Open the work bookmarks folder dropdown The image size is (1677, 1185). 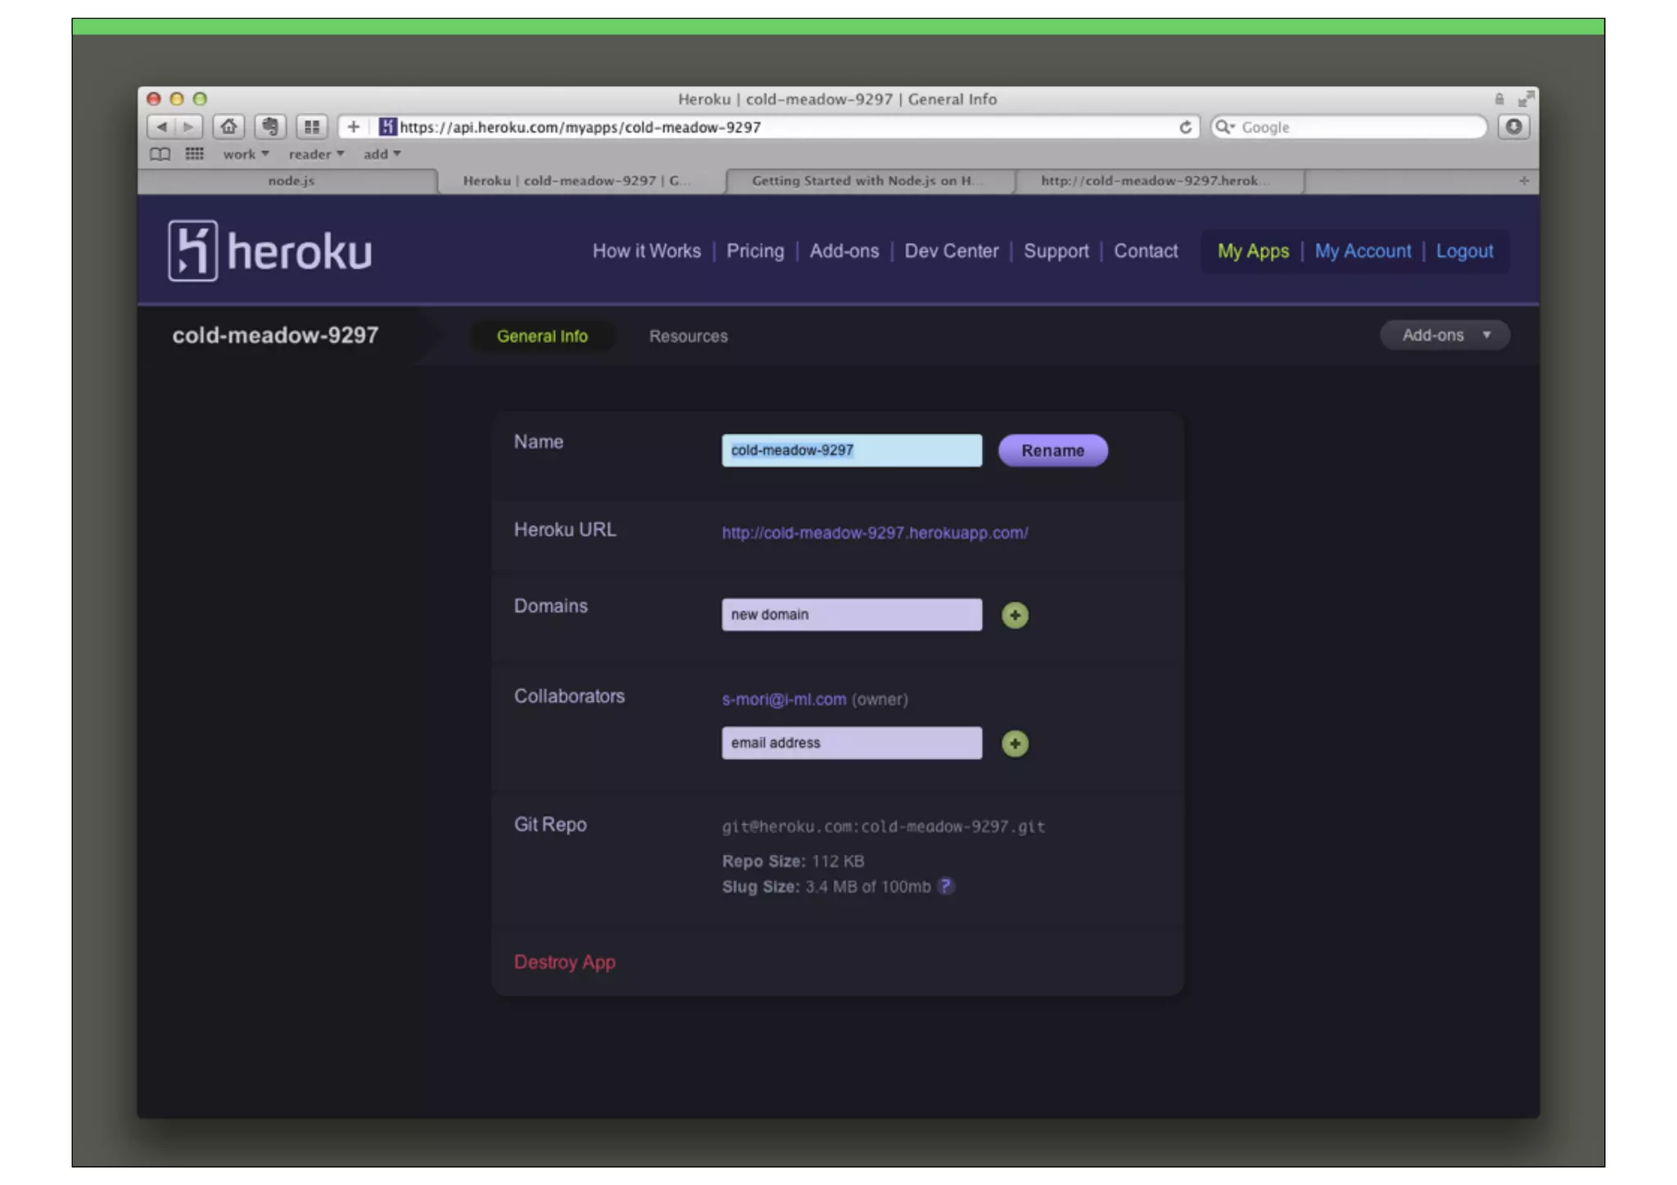click(246, 154)
